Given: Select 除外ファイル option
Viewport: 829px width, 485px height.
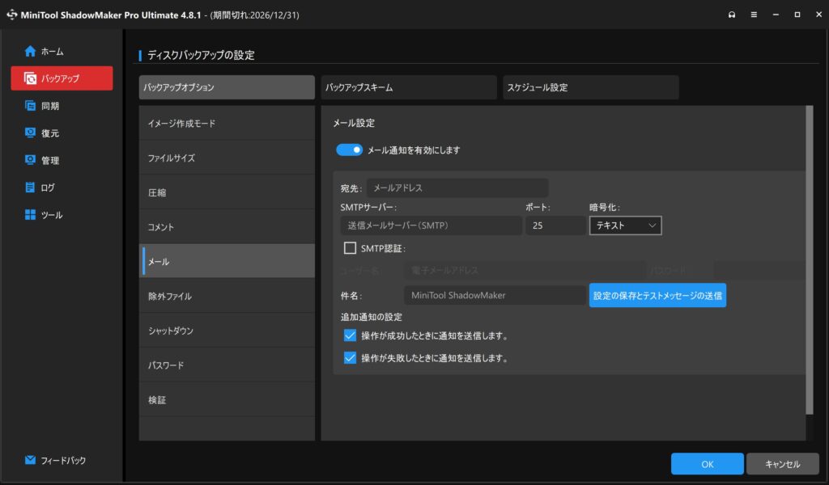Looking at the screenshot, I should click(x=227, y=296).
